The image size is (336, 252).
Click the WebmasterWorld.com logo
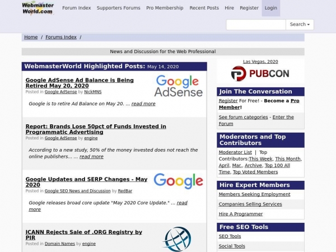(x=38, y=8)
